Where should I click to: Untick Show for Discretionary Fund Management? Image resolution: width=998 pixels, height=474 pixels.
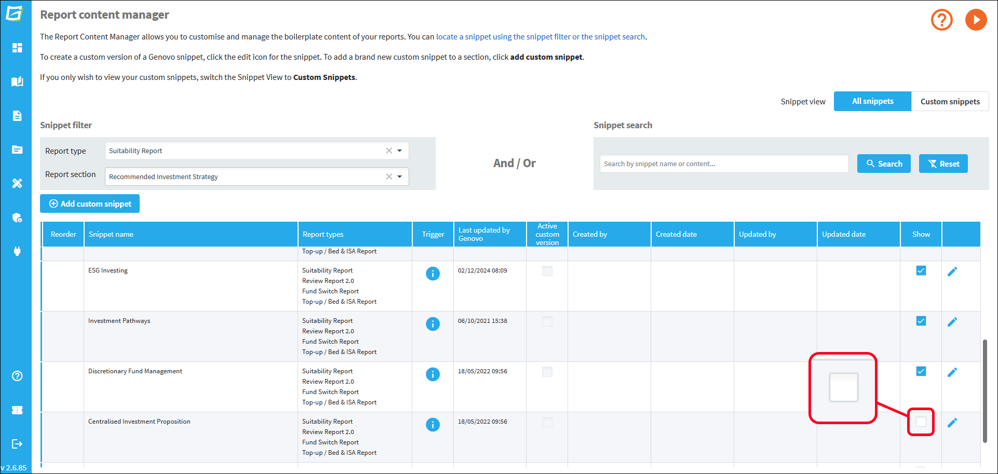click(x=921, y=371)
